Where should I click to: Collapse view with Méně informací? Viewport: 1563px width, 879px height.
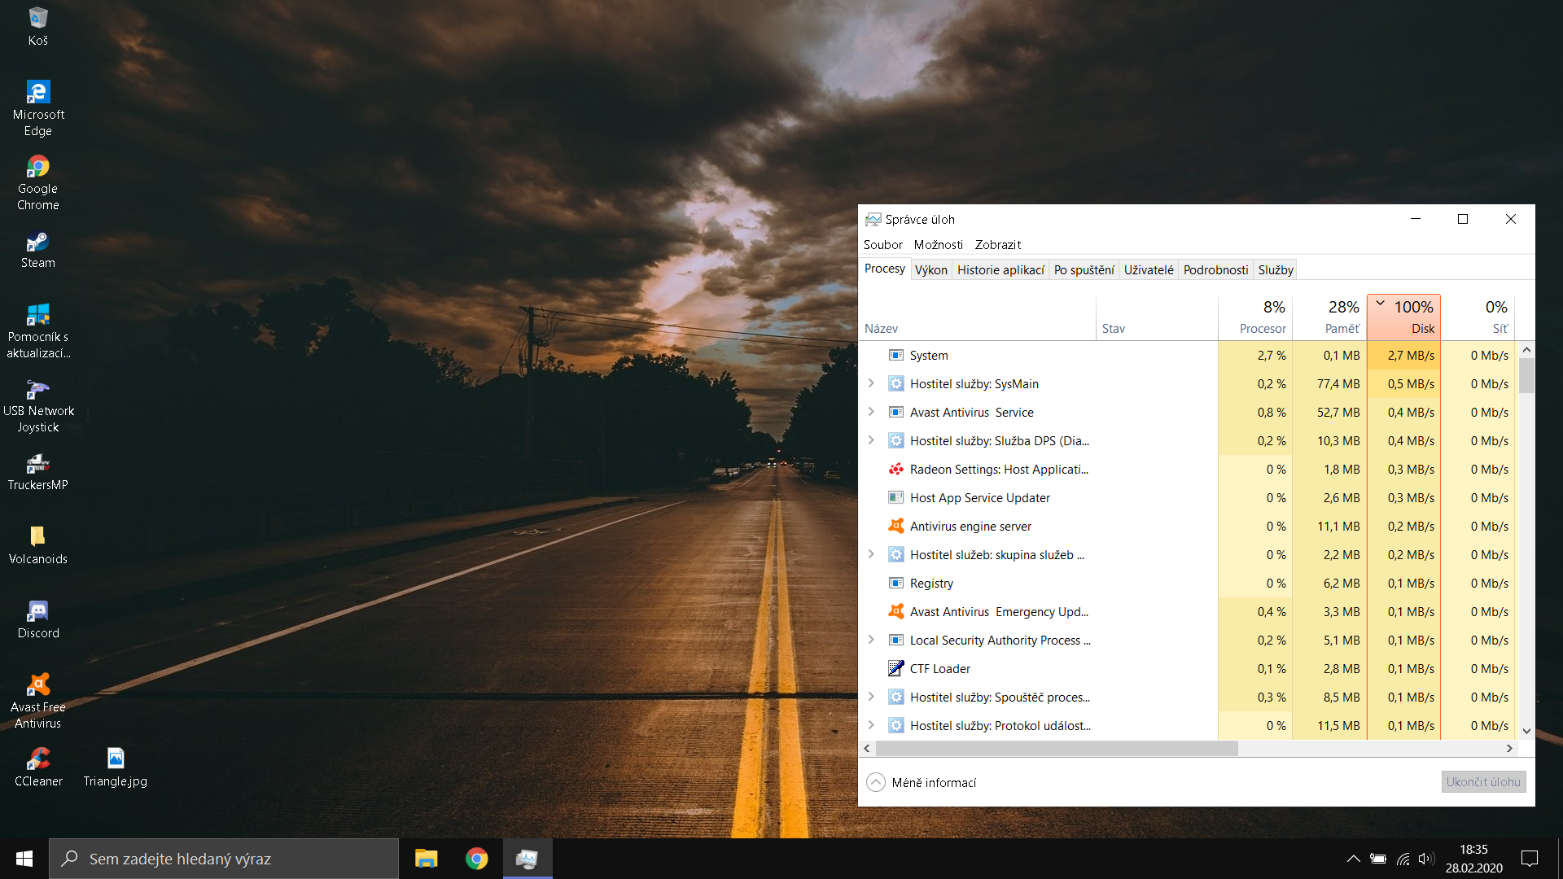(922, 782)
